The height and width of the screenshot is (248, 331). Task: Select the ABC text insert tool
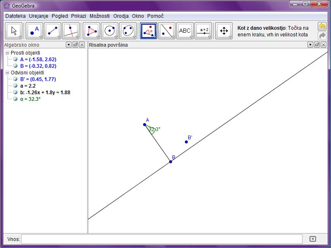185,31
